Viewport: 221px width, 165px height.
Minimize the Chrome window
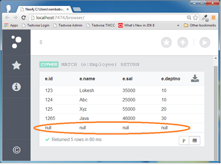click(195, 3)
